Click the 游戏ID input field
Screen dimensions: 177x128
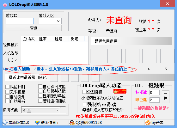click(x=20, y=21)
